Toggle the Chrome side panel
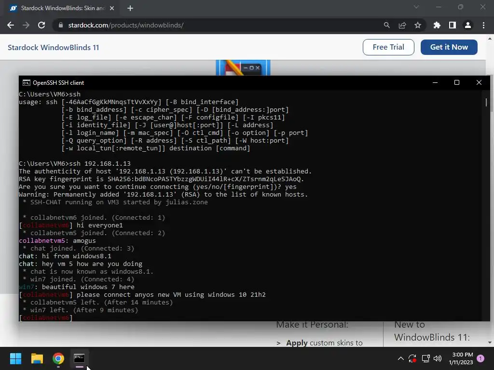 pyautogui.click(x=452, y=25)
